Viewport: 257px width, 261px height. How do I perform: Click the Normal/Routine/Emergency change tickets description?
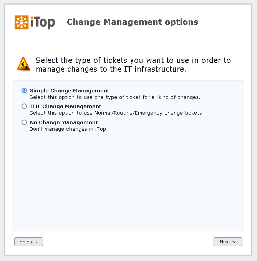coord(117,113)
